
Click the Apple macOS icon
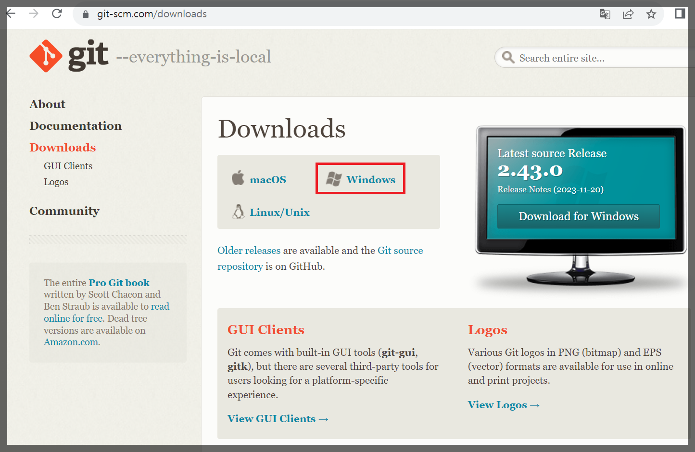click(238, 178)
